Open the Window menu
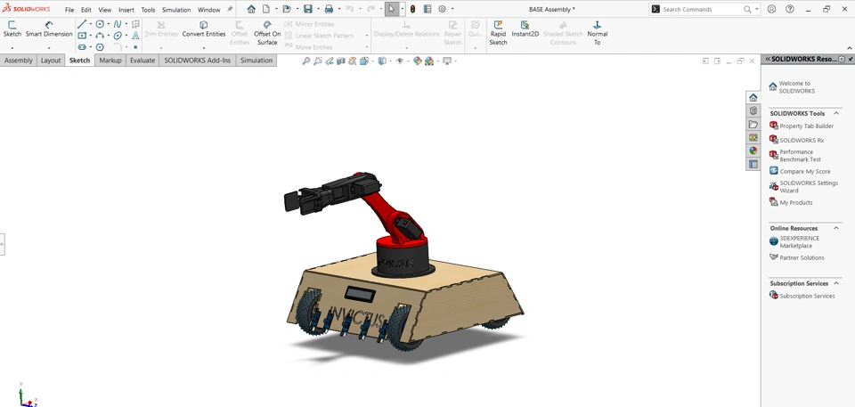855x407 pixels. pos(208,10)
